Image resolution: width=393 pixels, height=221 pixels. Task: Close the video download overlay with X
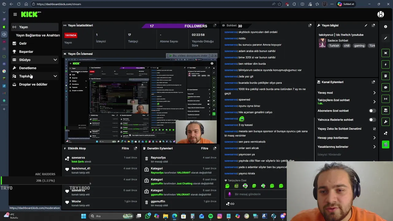216,56
